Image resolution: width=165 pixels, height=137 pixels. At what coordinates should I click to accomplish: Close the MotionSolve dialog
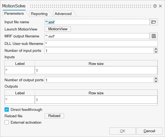pyautogui.click(x=160, y=6)
